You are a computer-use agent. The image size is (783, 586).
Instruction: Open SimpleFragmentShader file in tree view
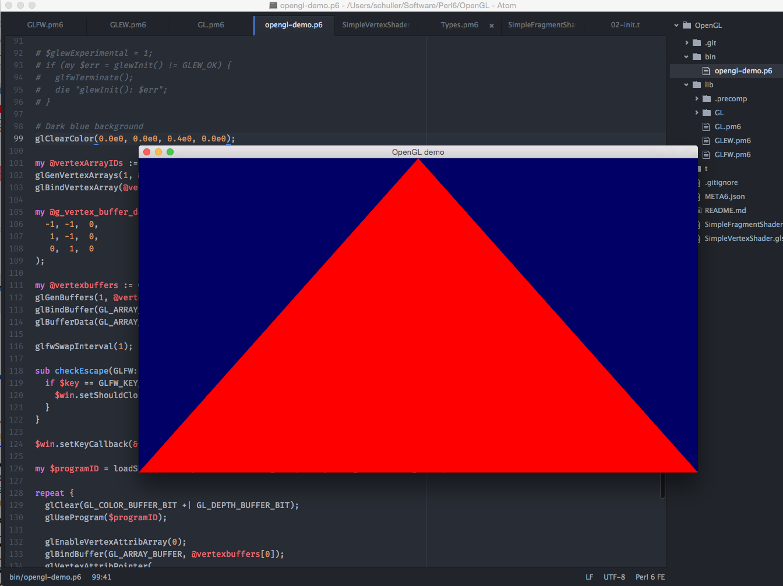point(743,225)
